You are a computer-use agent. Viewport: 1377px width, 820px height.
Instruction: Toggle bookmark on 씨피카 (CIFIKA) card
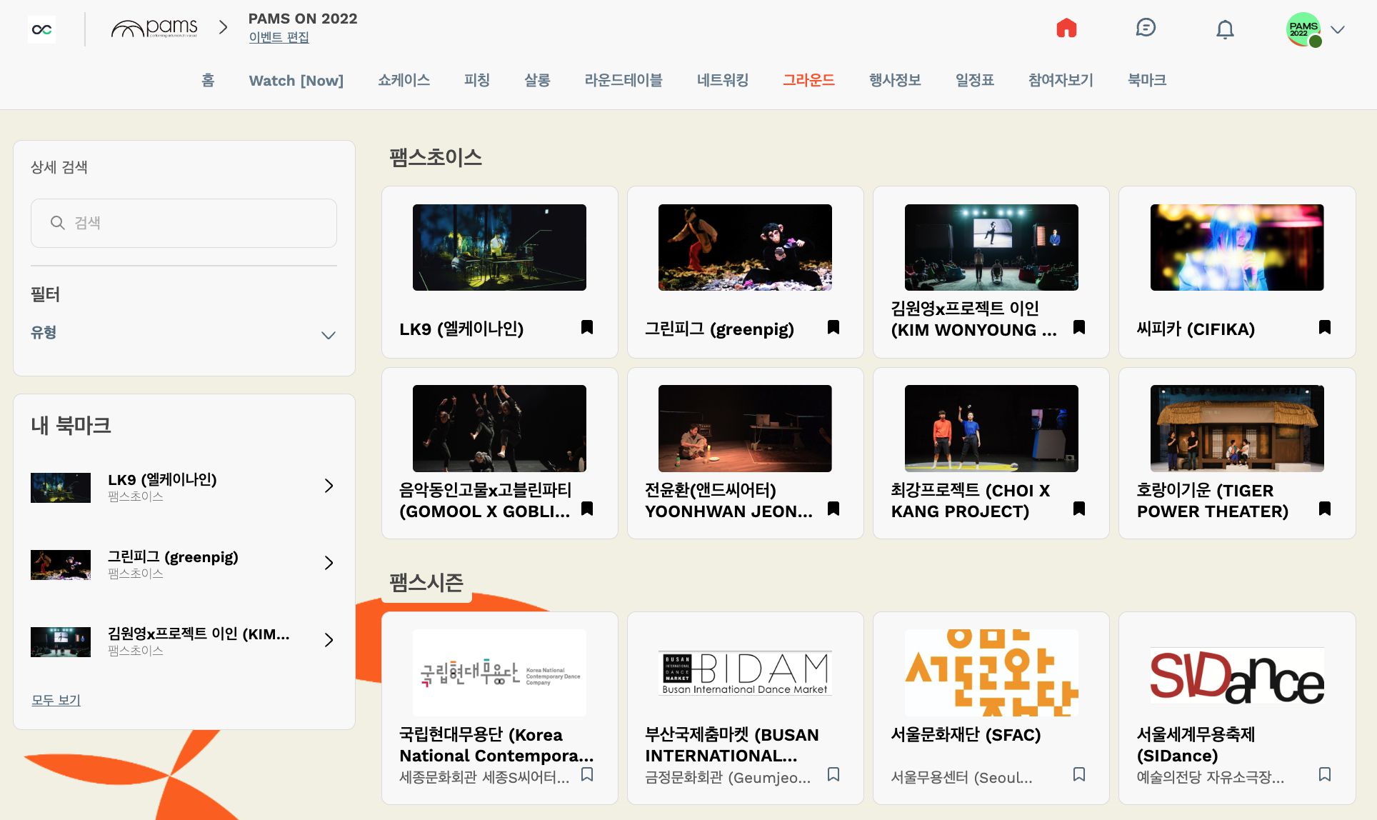(x=1325, y=327)
